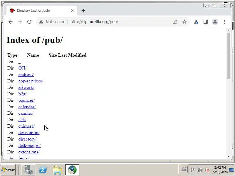Screen dimensions: 235x176
Task: Click the muted volume tray icon
Action: pyautogui.click(x=207, y=170)
